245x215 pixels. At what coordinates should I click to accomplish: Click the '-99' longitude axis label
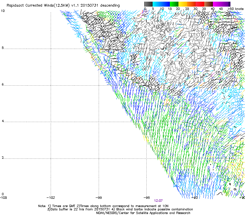click(x=99, y=198)
